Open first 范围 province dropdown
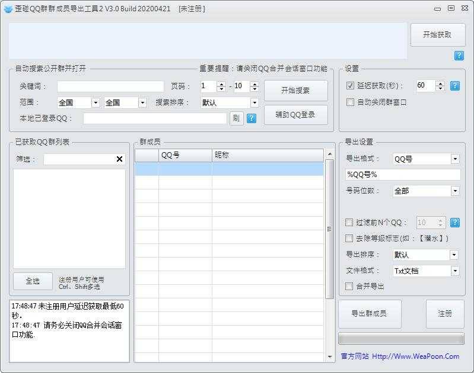This screenshot has height=373, width=474. 96,102
